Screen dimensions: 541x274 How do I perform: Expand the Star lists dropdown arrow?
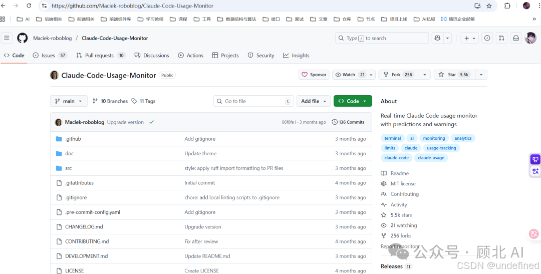[481, 75]
